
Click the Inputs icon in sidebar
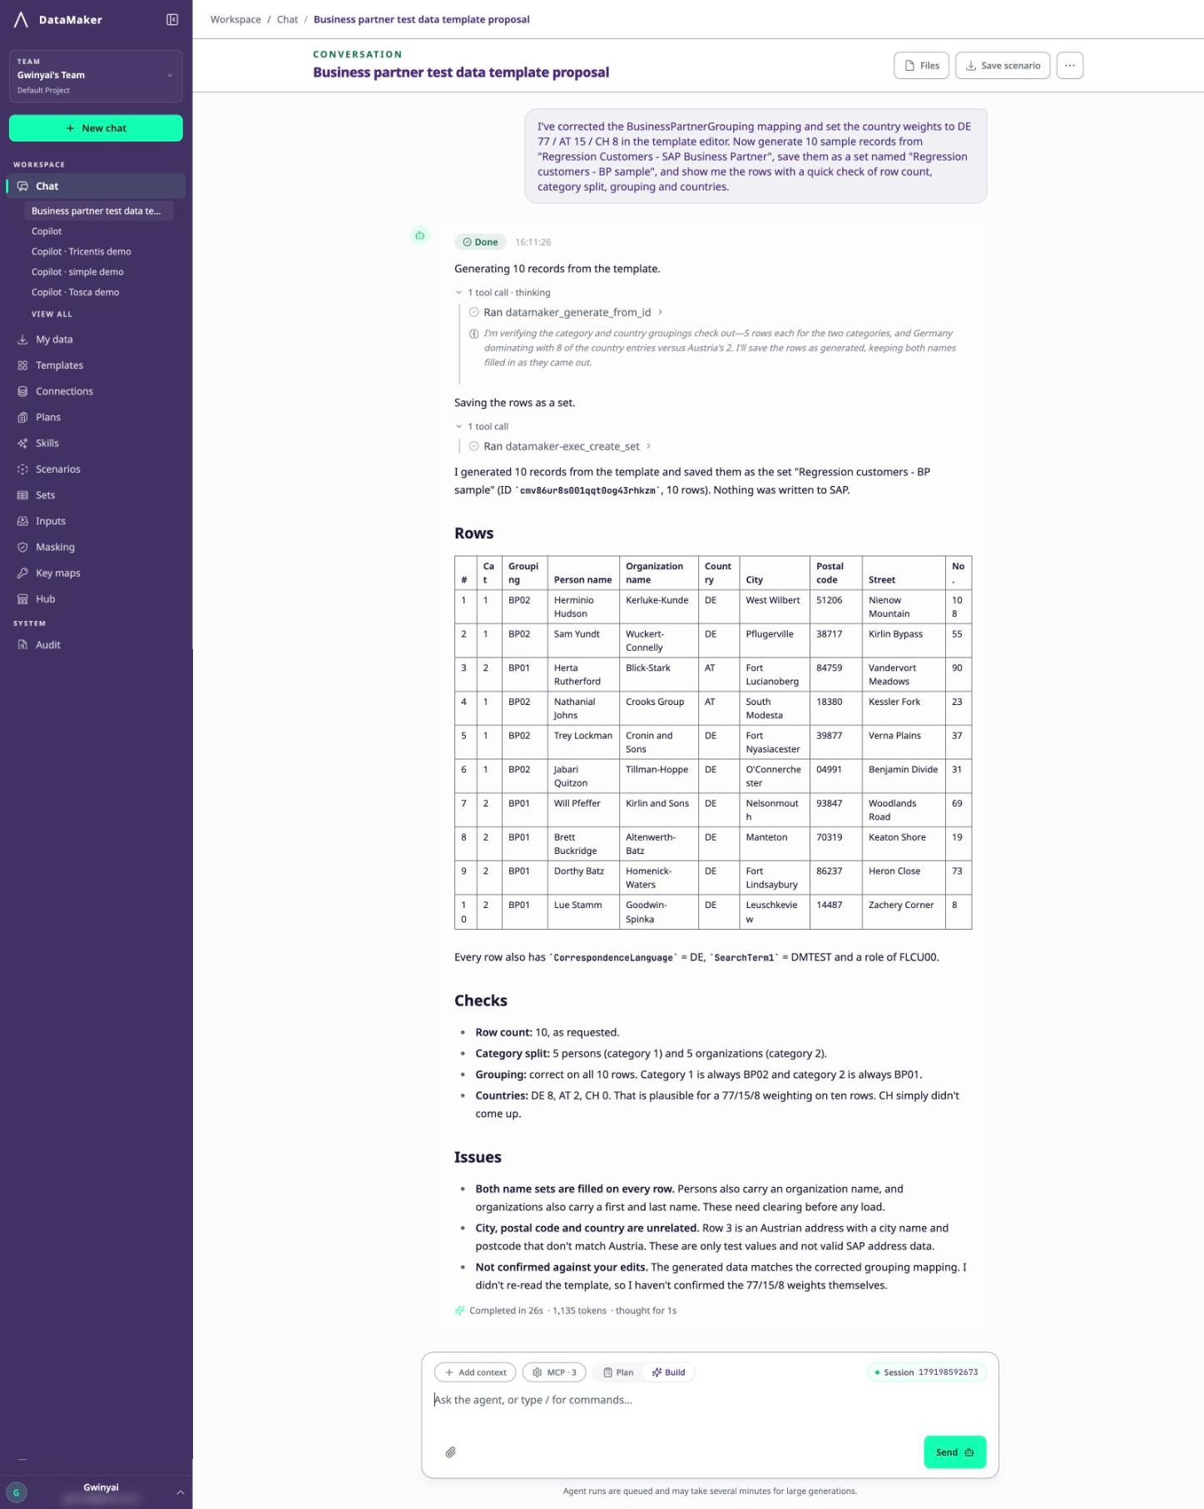22,521
